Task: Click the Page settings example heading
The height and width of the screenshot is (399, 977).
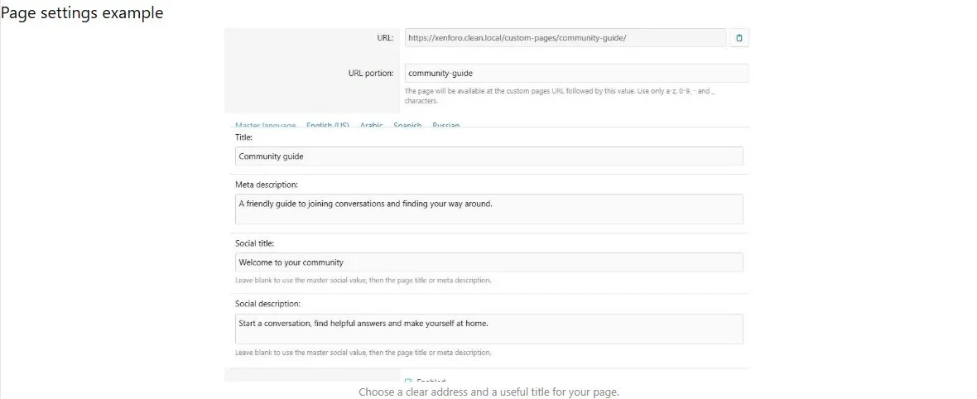Action: tap(82, 12)
